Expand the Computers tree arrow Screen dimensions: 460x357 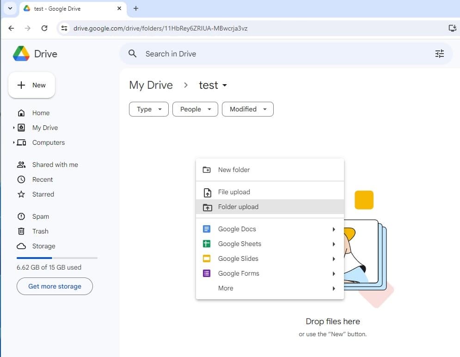[x=14, y=142]
